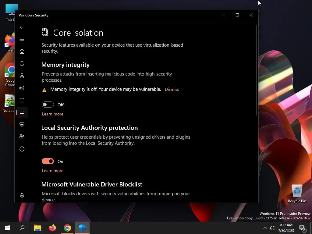Select Device security laptop icon

click(x=22, y=112)
